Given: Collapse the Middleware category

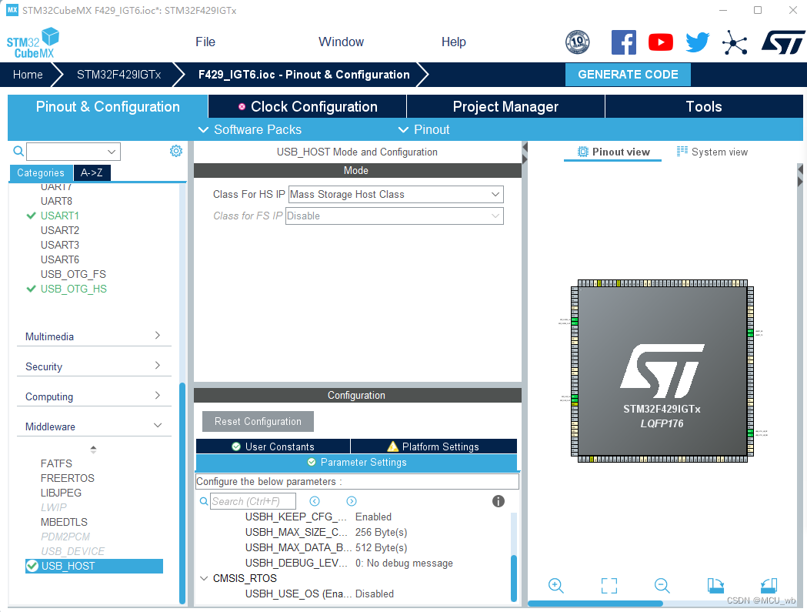Looking at the screenshot, I should 94,426.
